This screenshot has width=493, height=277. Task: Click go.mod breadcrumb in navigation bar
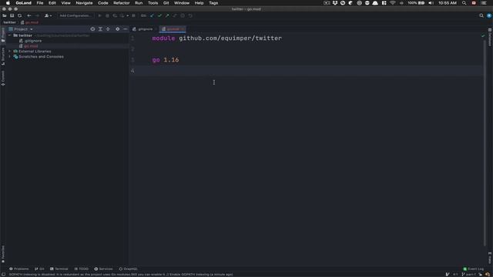[30, 22]
